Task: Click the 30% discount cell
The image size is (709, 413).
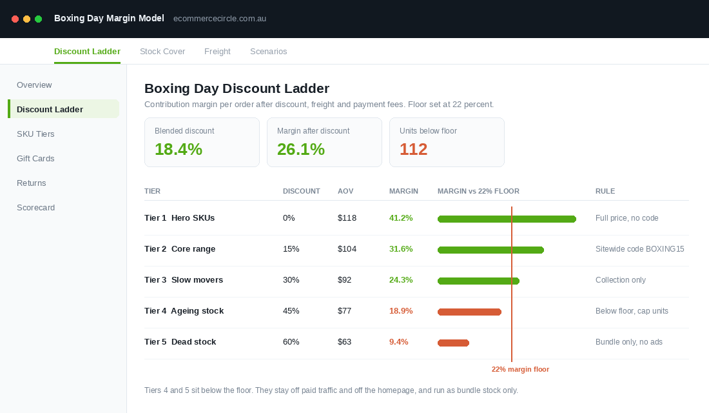Action: tap(291, 280)
